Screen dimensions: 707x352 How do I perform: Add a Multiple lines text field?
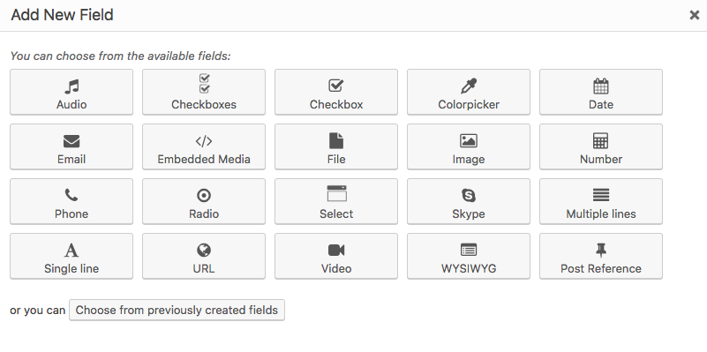tap(601, 201)
